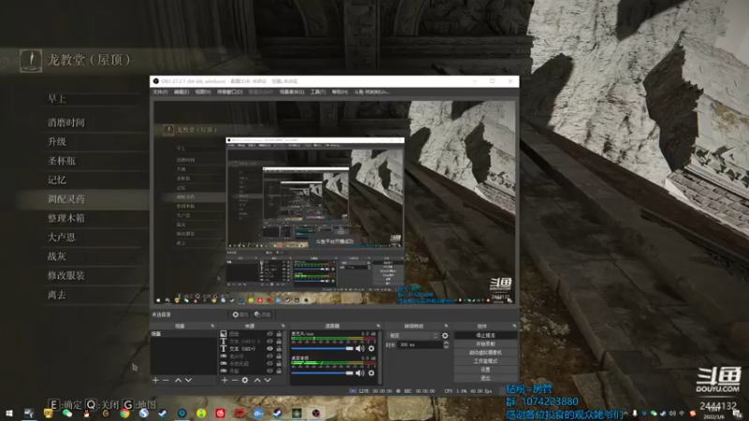Image resolution: width=749 pixels, height=421 pixels.
Task: Open the 停靠窗口(D) menu in OBS
Action: tap(229, 92)
